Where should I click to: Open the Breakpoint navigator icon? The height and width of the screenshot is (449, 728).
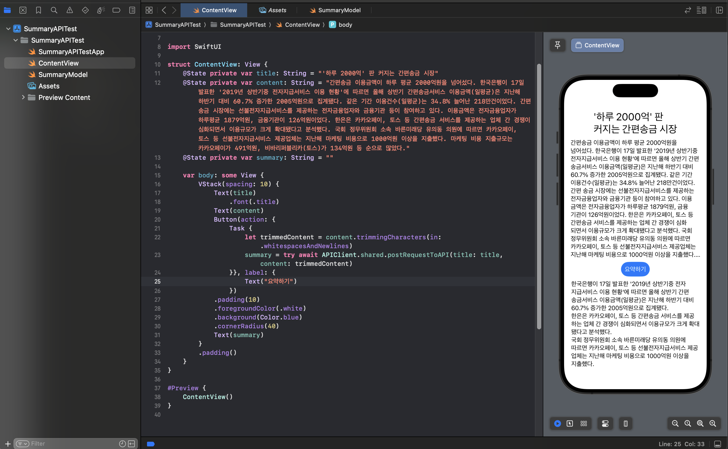[x=116, y=10]
